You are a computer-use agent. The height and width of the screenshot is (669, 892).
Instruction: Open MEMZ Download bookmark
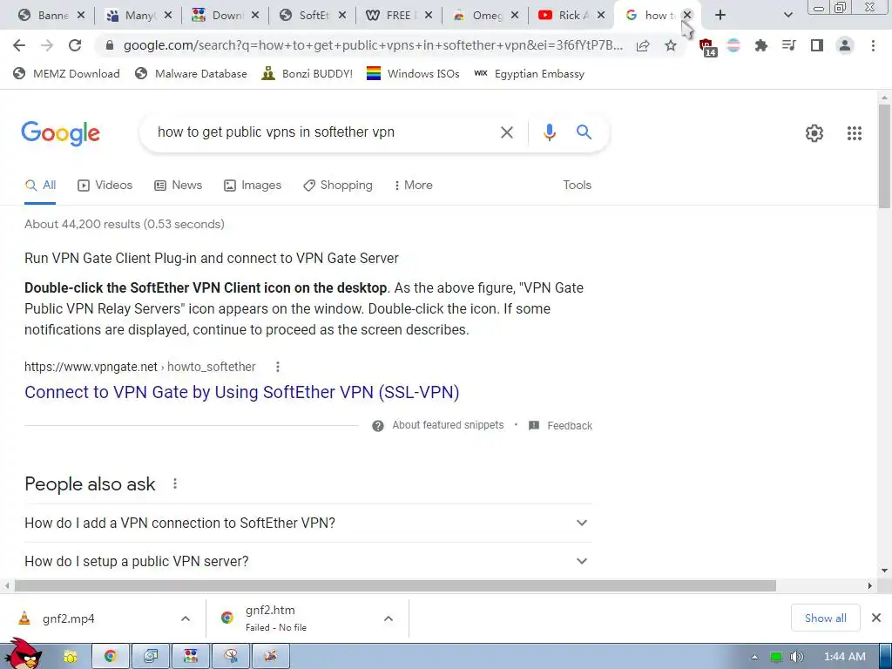(x=67, y=74)
